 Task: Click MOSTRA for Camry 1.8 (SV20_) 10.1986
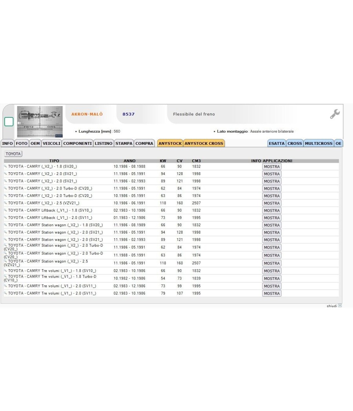click(x=272, y=167)
